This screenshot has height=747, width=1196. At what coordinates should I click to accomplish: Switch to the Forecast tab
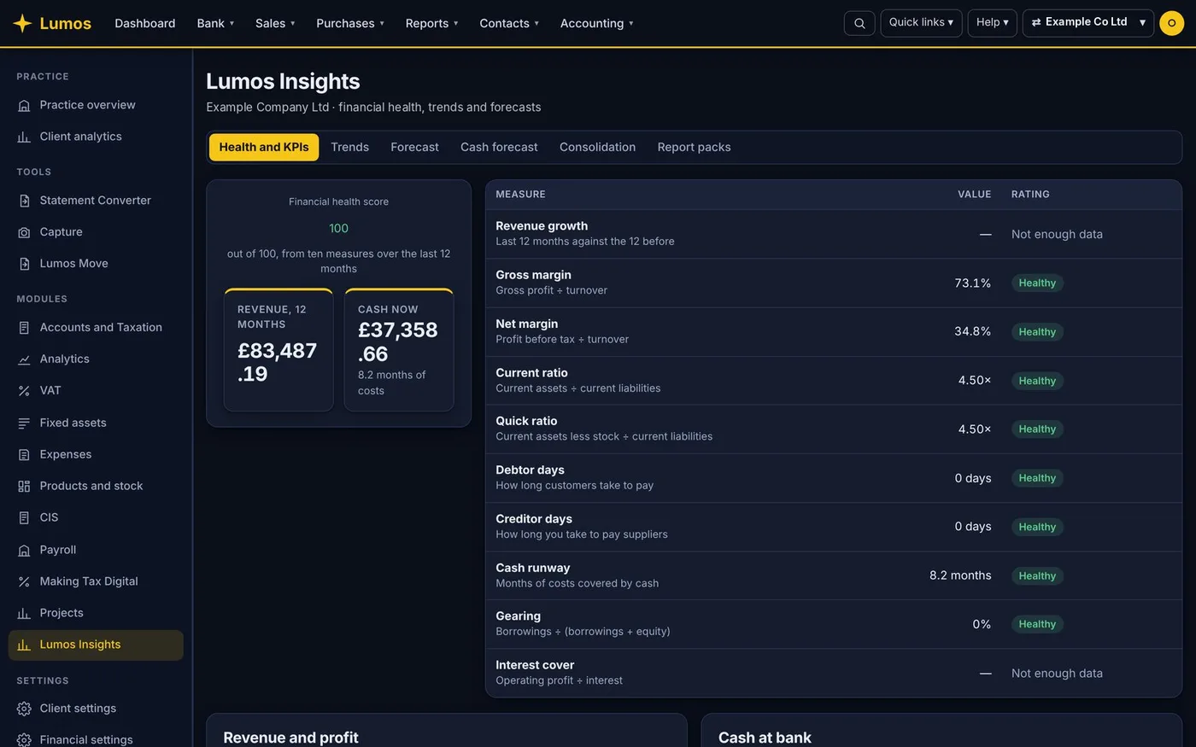[x=414, y=147]
